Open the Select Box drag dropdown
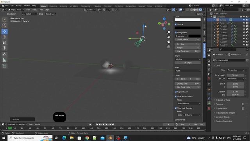 [51, 14]
